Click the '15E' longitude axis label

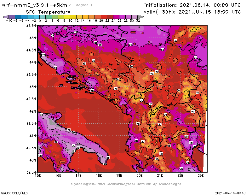[x=38, y=175]
